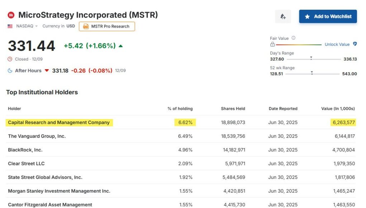Screen dimensions: 366x208
Task: Click value 6,144,817
Action: pyautogui.click(x=345, y=136)
